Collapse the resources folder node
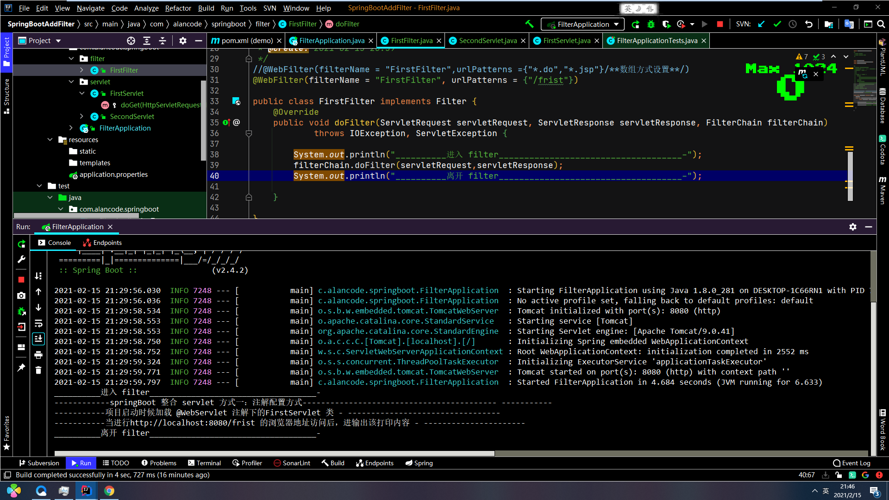 pyautogui.click(x=50, y=140)
